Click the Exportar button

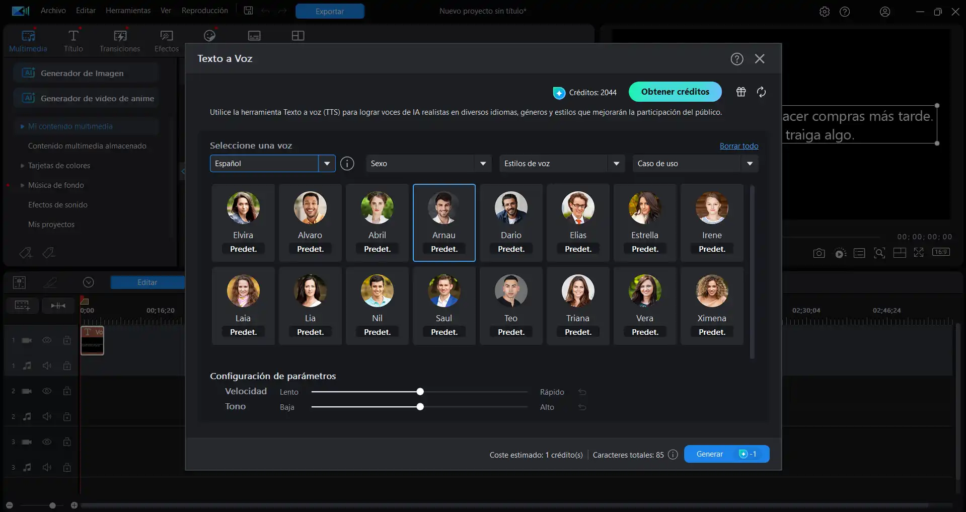pyautogui.click(x=330, y=11)
